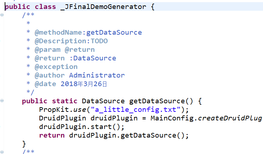This screenshot has height=154, width=263.
Task: Collapse the Javadoc fold marker below method's closing brace
Action: [x=2, y=152]
